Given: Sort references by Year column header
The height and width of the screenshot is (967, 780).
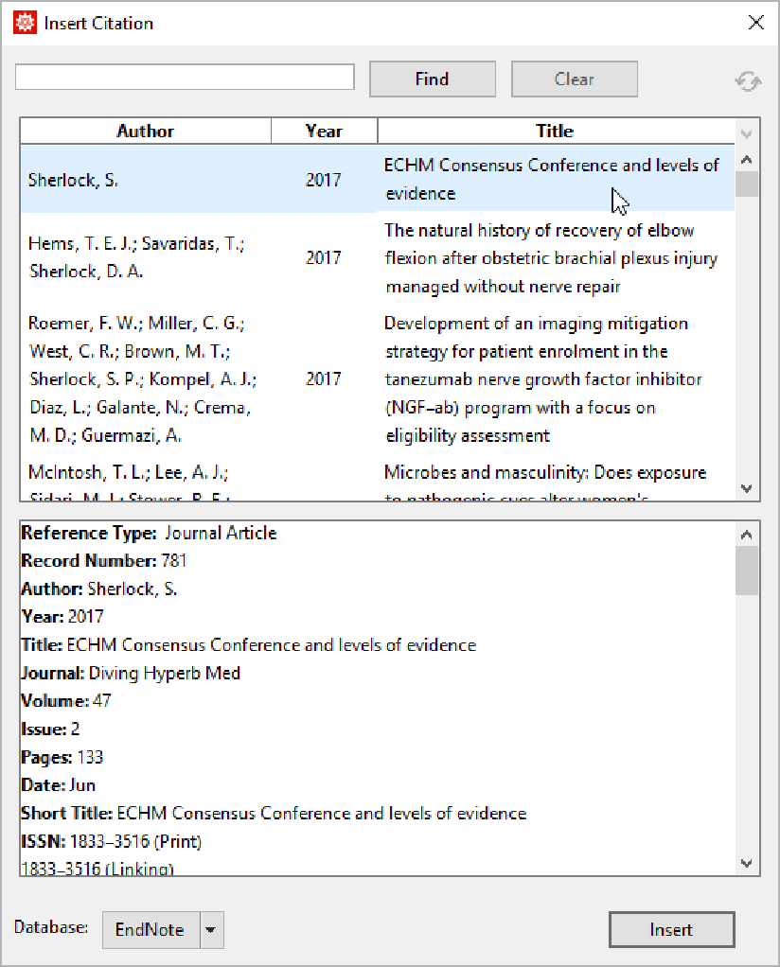Looking at the screenshot, I should pyautogui.click(x=324, y=132).
